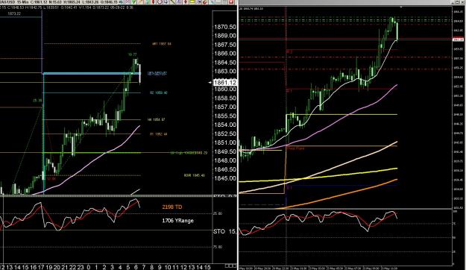466x270 pixels.
Task: Click the scroll buttons below left chart price axis
Action: pyautogui.click(x=231, y=266)
